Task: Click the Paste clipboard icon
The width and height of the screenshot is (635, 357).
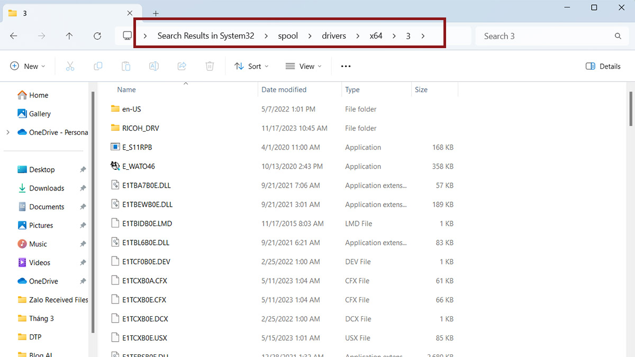Action: (126, 66)
